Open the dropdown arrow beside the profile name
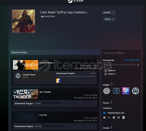146x131 pixels. (87, 13)
